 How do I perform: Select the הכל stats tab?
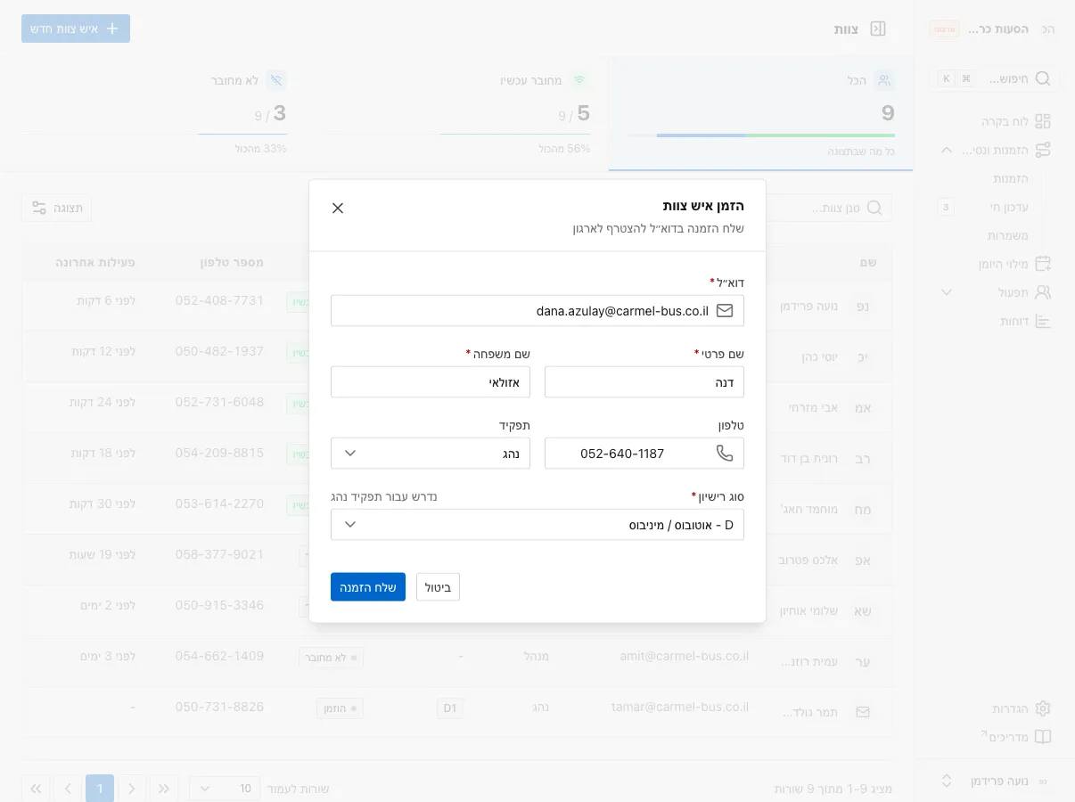760,114
